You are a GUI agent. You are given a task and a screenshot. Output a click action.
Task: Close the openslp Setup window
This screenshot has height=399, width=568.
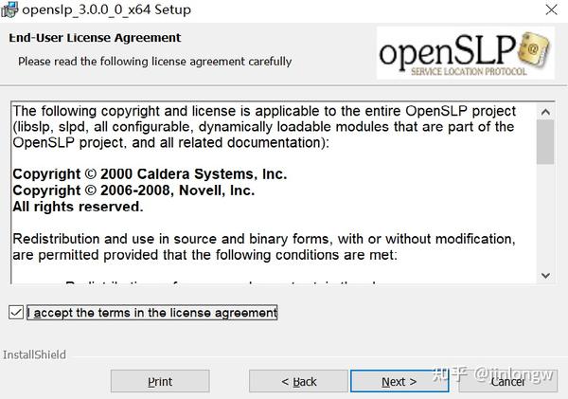coord(548,9)
